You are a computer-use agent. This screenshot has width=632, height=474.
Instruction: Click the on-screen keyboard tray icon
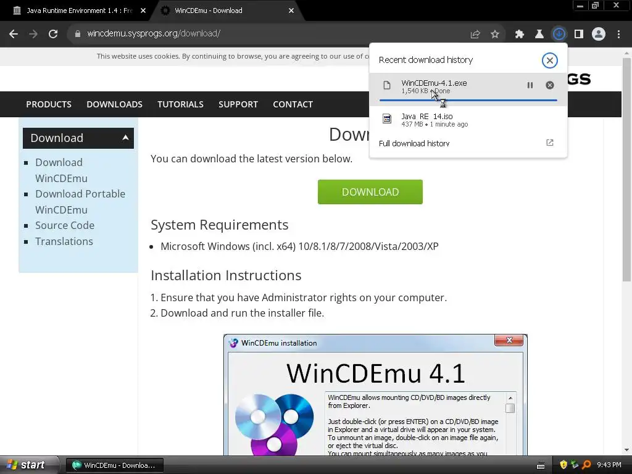point(541,465)
